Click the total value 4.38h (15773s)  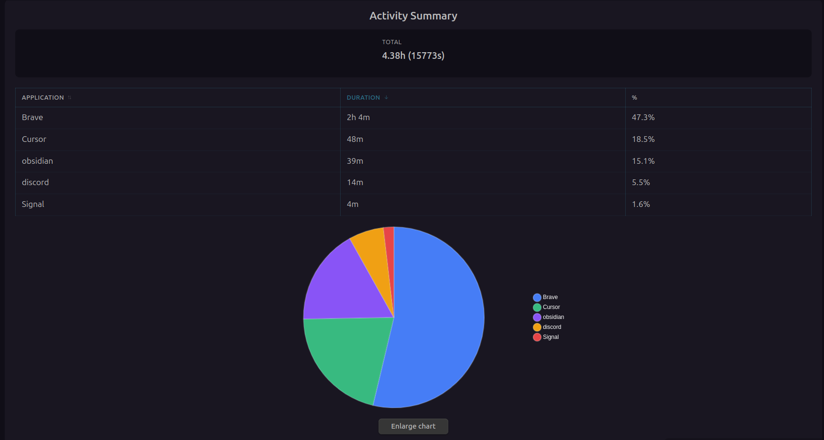[x=413, y=56]
